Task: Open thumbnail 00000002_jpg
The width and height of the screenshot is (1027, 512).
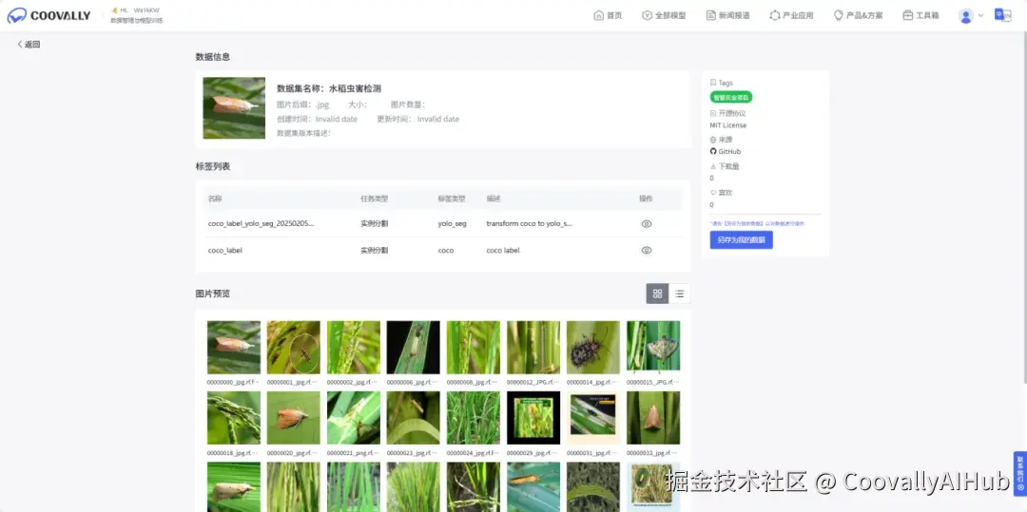Action: (354, 348)
